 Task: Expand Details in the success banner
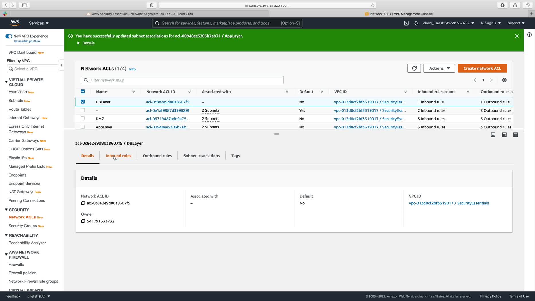click(x=86, y=43)
